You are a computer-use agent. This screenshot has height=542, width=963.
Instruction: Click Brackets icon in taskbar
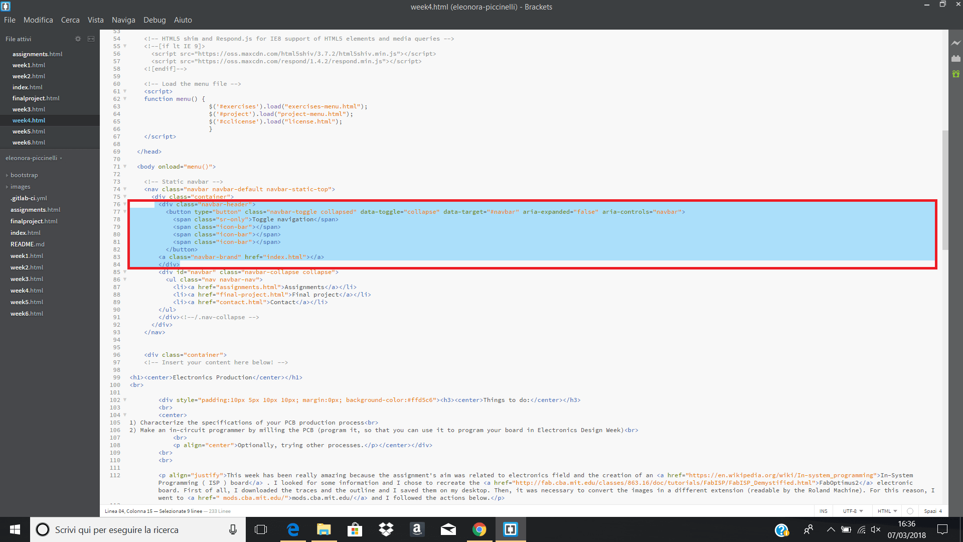(511, 529)
